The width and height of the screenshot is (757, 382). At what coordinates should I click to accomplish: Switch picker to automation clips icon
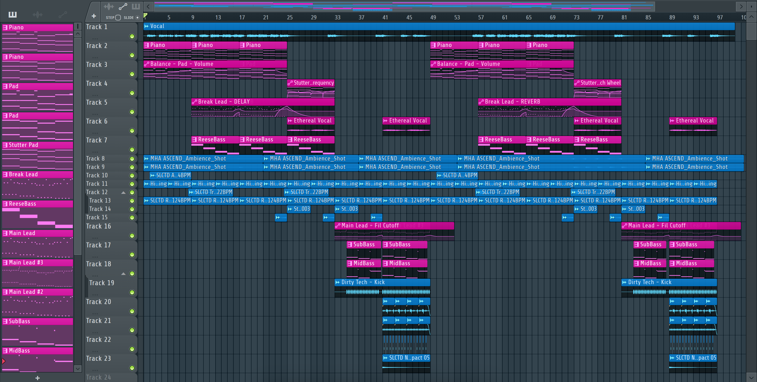tap(63, 14)
